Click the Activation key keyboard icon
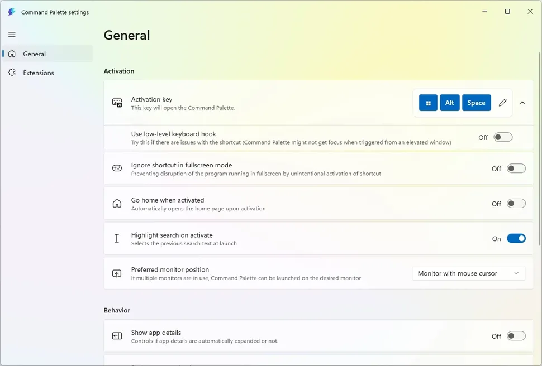This screenshot has height=366, width=542. coord(117,103)
